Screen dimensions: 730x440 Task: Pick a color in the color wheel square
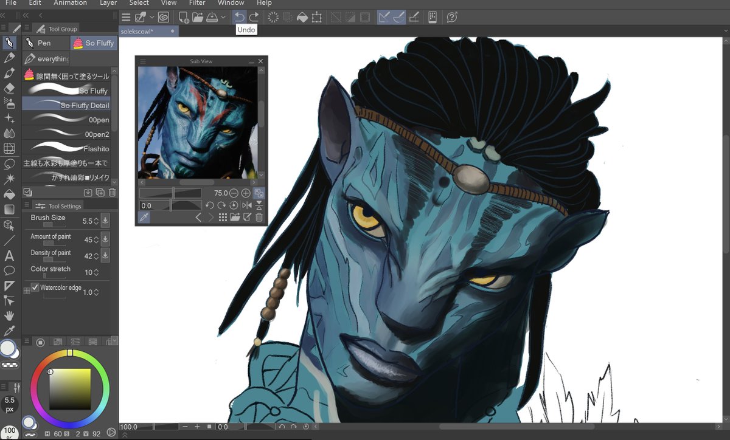click(x=70, y=389)
